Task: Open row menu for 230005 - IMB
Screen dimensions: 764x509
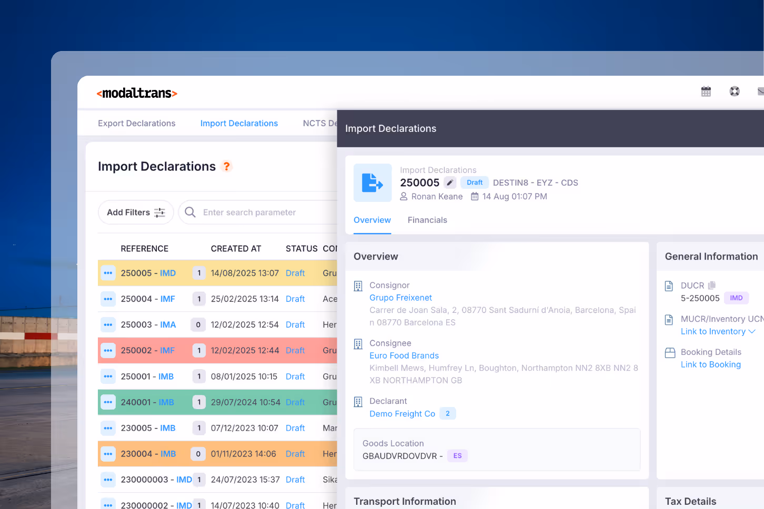Action: coord(108,428)
